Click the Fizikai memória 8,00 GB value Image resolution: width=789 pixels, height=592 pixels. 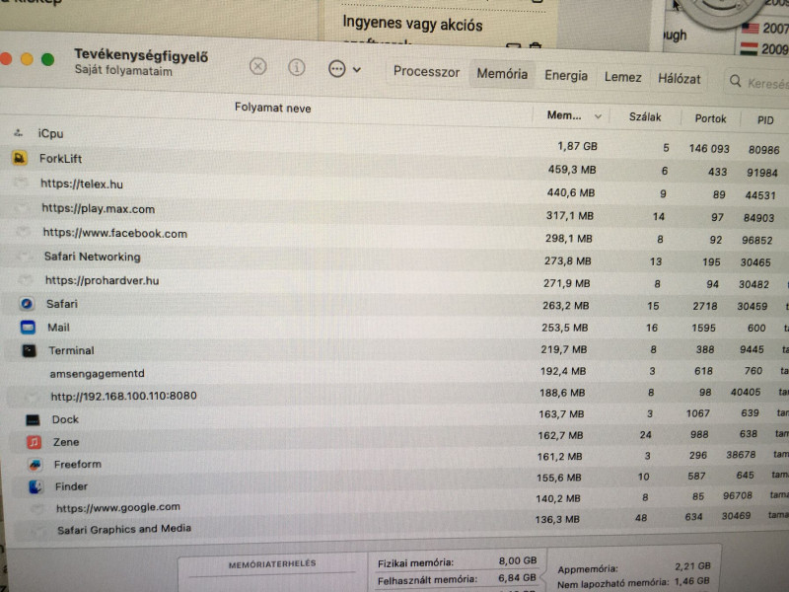click(518, 560)
